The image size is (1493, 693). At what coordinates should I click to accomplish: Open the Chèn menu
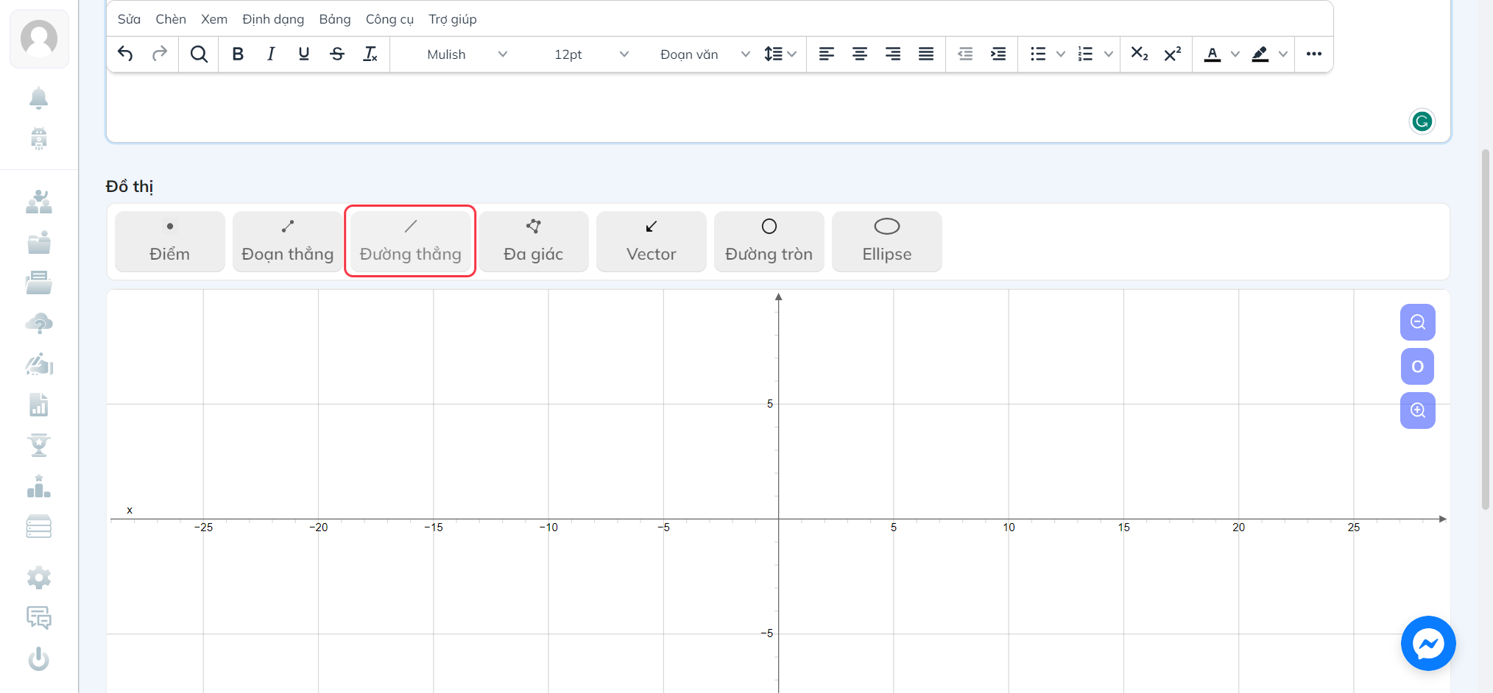(x=171, y=19)
